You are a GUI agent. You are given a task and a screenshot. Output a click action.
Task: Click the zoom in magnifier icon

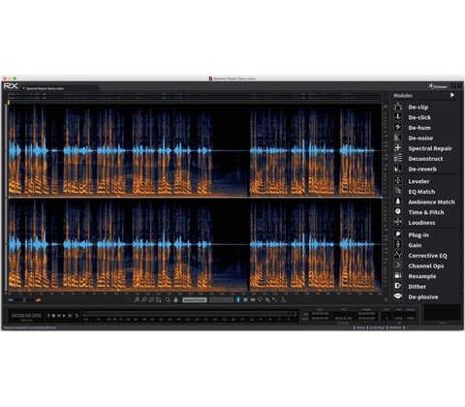[x=137, y=299]
